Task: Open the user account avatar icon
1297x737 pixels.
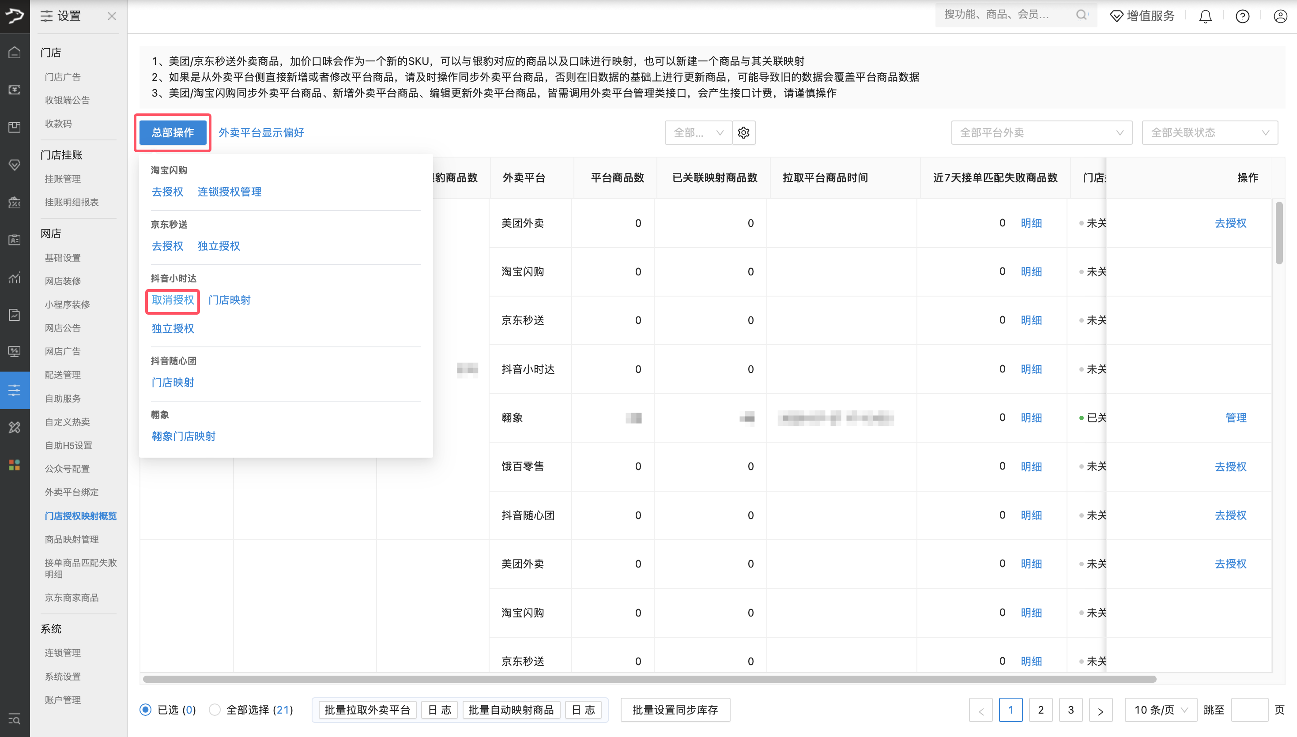Action: (x=1280, y=16)
